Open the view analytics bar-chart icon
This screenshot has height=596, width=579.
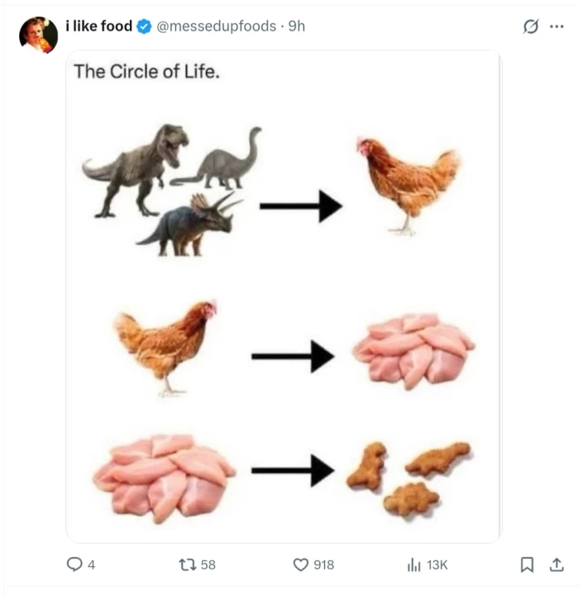414,565
